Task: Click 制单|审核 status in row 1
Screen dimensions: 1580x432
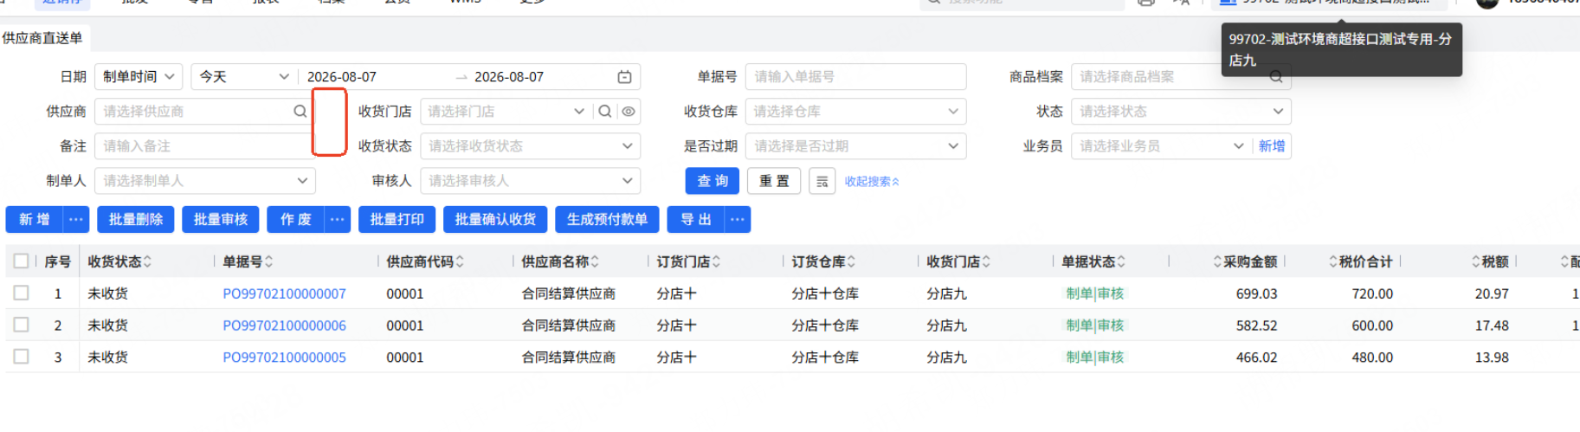Action: [x=1095, y=293]
